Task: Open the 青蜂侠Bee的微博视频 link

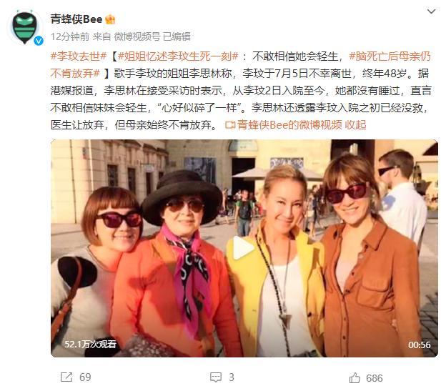Action: 289,124
